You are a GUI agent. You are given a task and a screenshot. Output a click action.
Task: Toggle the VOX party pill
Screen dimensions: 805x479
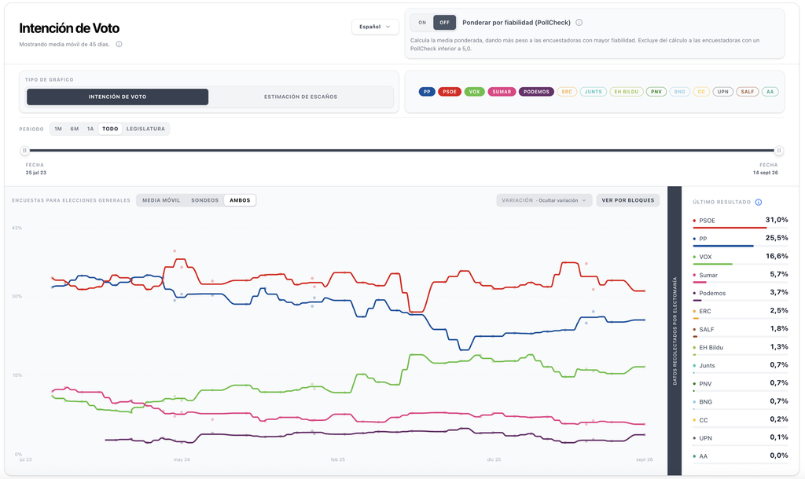tap(474, 92)
